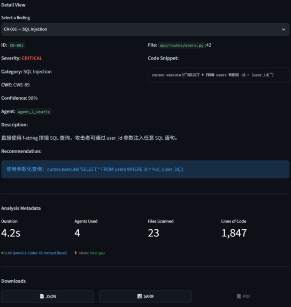Click the blue recommendation info box
Viewport: 291px width, 307px height.
145,169
